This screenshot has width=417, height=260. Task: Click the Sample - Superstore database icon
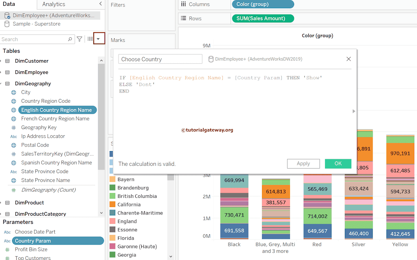point(7,24)
